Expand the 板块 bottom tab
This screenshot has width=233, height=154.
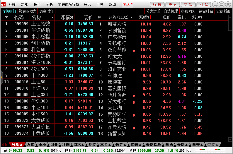(x=182, y=145)
